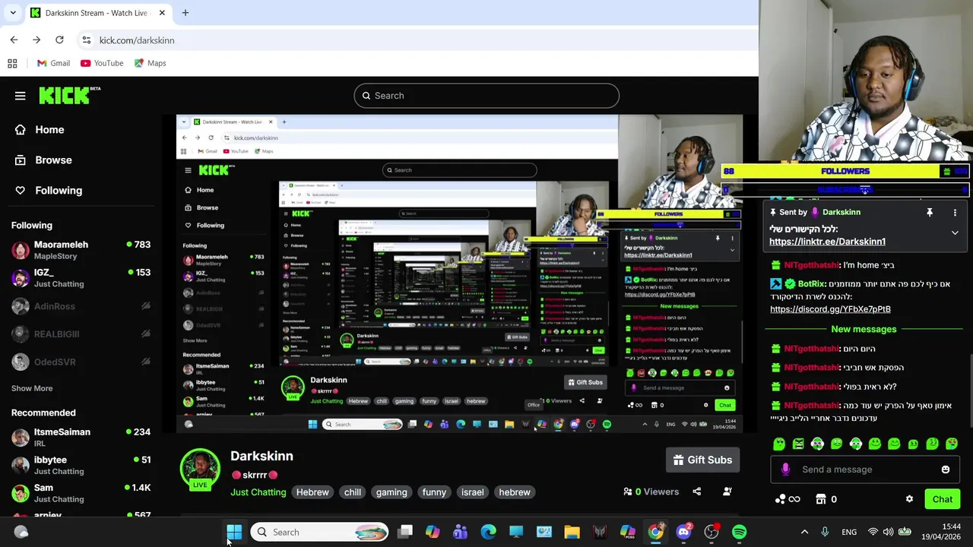
Task: Go to Home in Kick sidebar
Action: point(40,130)
